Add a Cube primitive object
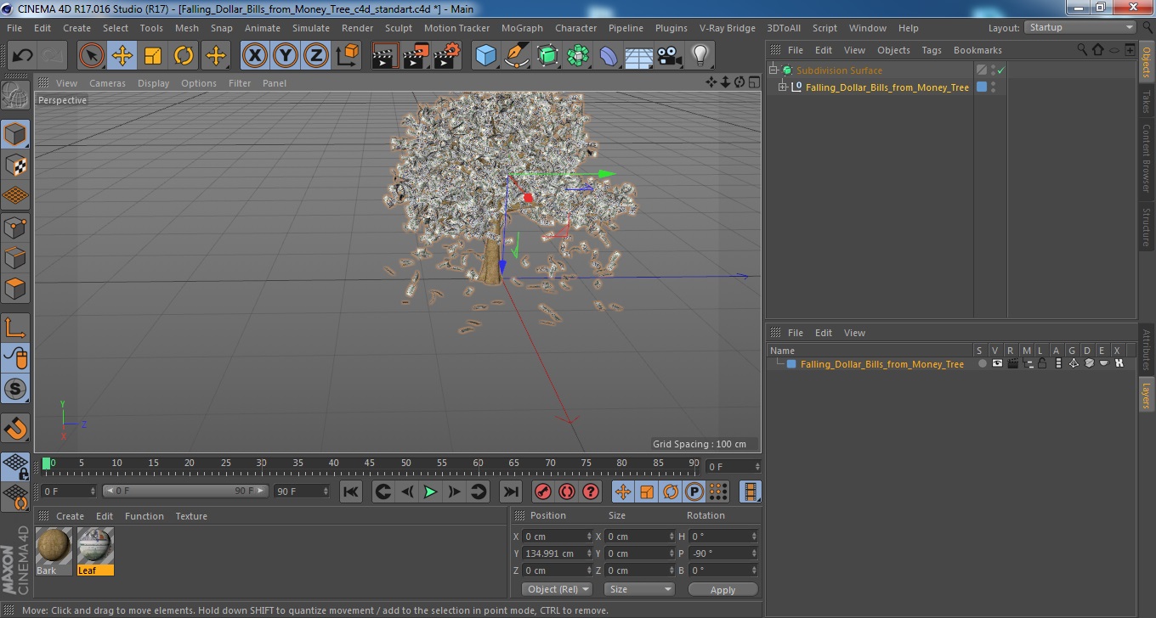1156x618 pixels. click(485, 56)
